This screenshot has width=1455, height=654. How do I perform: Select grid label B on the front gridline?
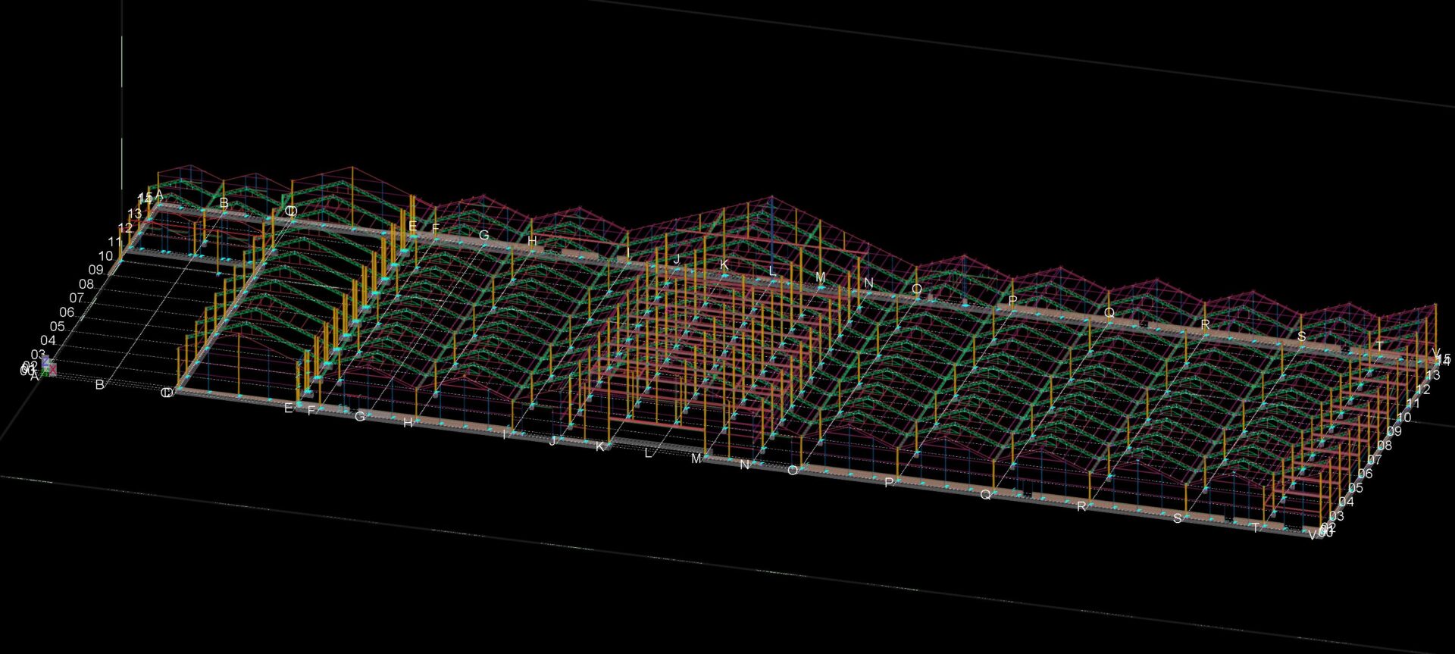(x=99, y=385)
